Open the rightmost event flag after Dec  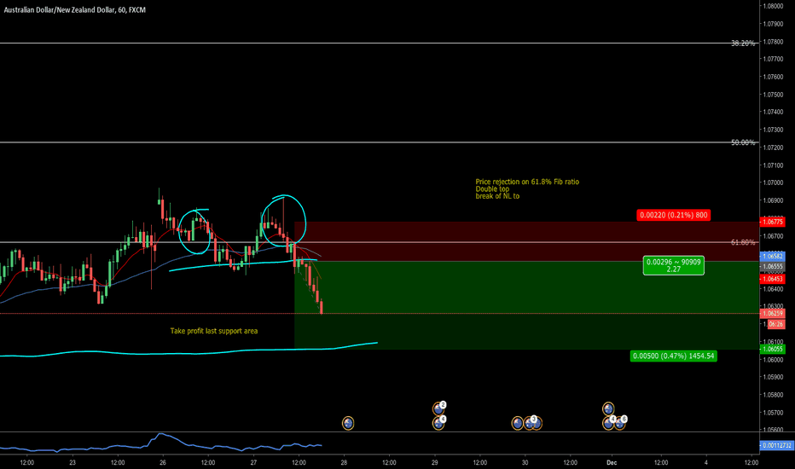tap(621, 422)
